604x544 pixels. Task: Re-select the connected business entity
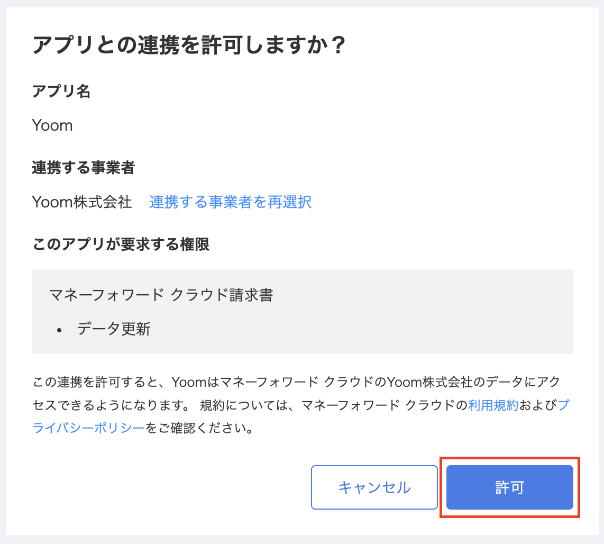click(230, 202)
